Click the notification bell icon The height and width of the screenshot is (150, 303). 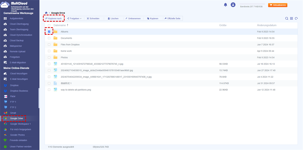coord(225,5)
